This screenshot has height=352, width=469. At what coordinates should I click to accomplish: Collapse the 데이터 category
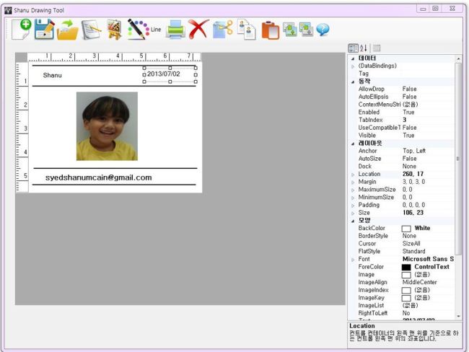(x=353, y=58)
